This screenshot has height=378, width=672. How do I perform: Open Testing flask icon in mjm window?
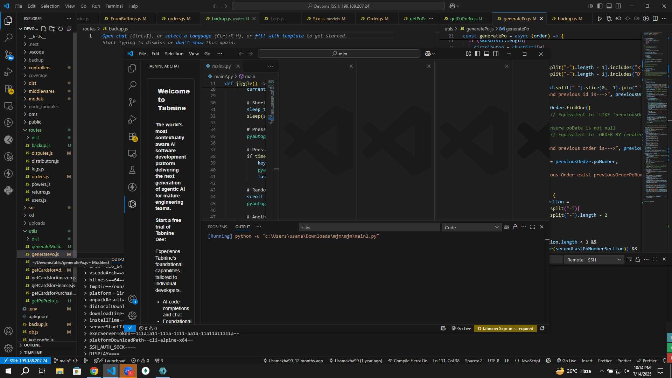pos(132,170)
